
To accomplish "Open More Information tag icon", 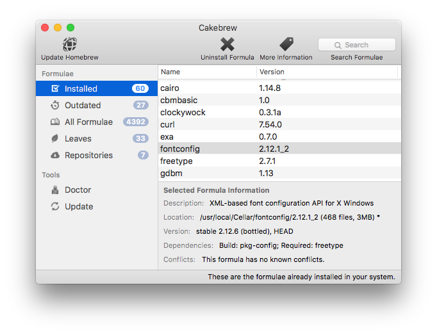I will 286,44.
